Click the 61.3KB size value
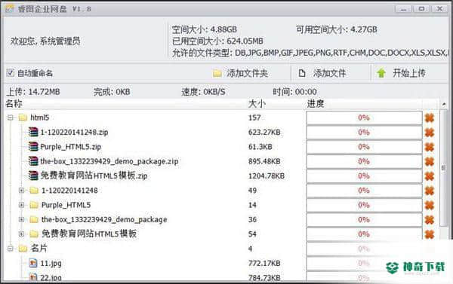The image size is (453, 284). [x=260, y=147]
